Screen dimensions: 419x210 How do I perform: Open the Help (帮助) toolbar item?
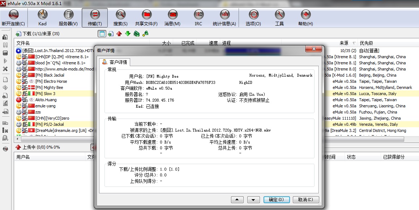point(305,18)
